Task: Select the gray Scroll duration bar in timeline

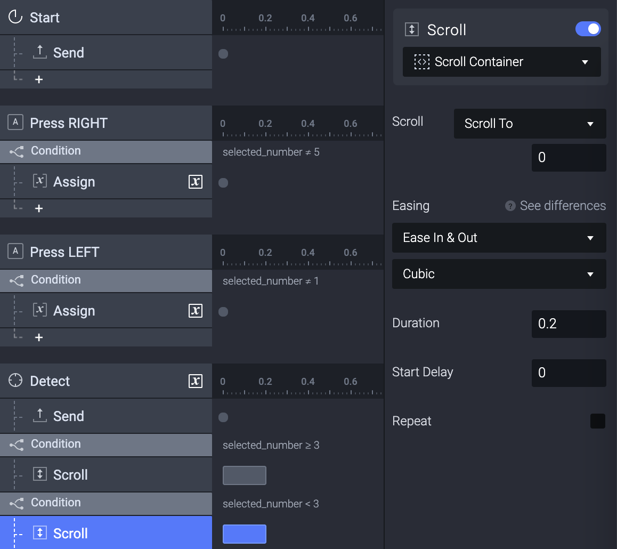Action: coord(245,475)
